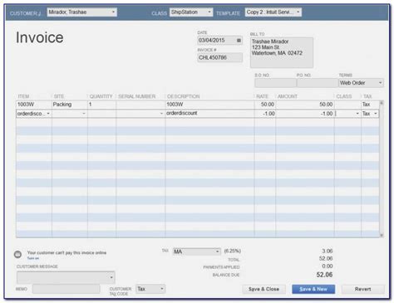Click the 1003W description cell
Screen dimensions: 394x303
209,105
